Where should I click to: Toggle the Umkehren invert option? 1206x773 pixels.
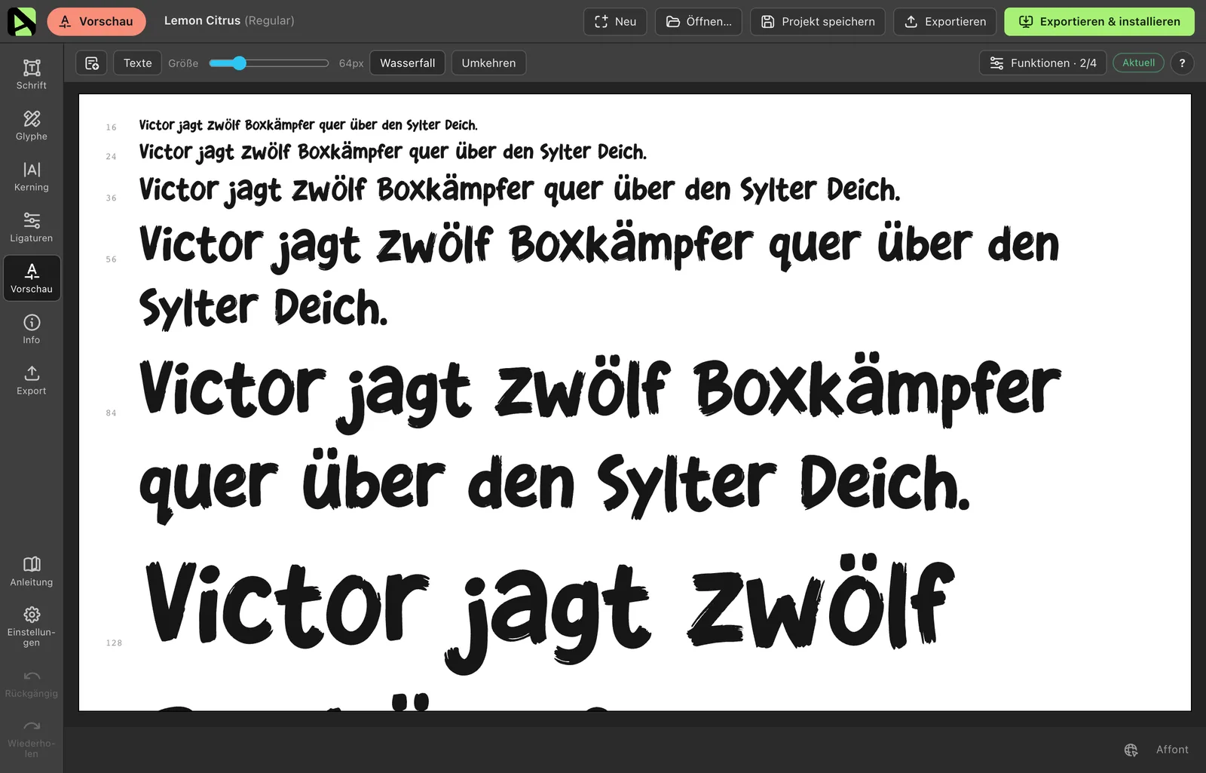pos(488,63)
